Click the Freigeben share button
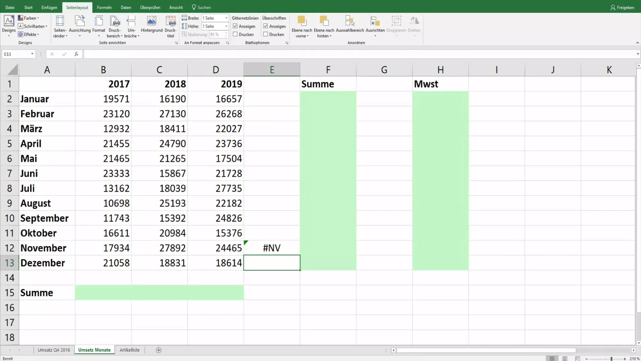This screenshot has height=361, width=641. tap(622, 7)
